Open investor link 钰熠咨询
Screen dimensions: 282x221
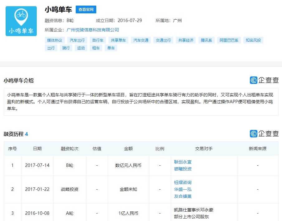click(x=183, y=182)
